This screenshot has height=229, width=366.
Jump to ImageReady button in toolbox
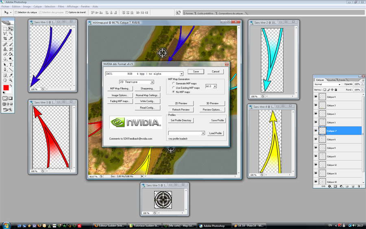click(8, 109)
